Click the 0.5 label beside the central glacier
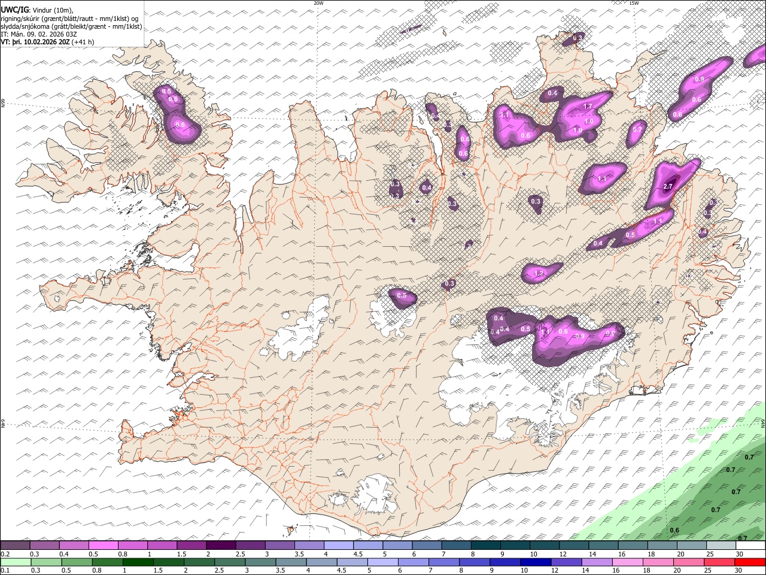The width and height of the screenshot is (766, 575). click(402, 295)
